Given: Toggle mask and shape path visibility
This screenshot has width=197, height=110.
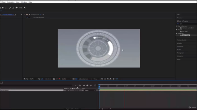Looking at the screenshot, I should pyautogui.click(x=42, y=79).
